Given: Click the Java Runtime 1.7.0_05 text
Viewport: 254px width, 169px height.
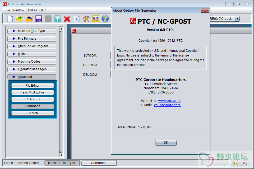Looking at the screenshot, I should click(133, 127).
